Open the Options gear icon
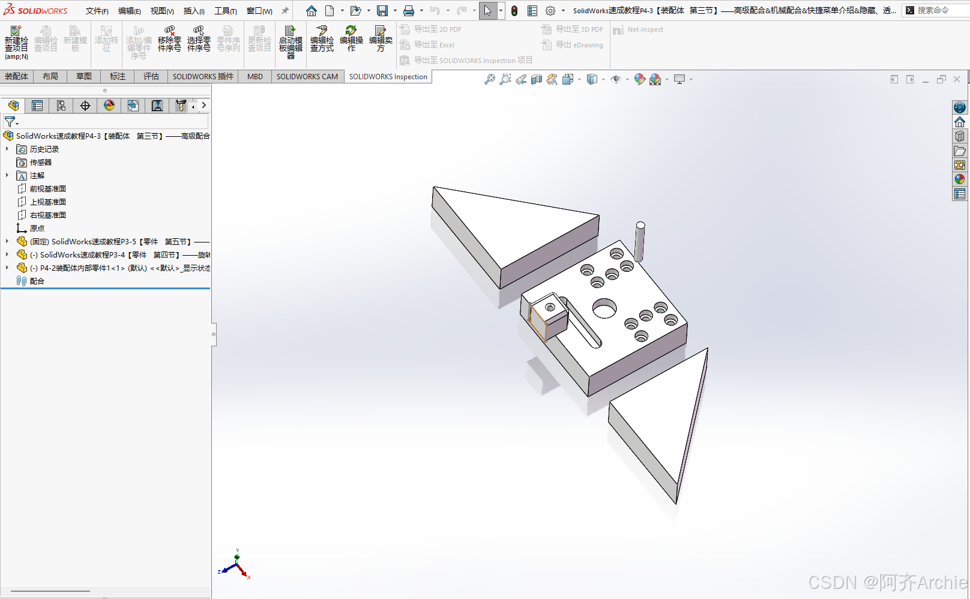 (550, 11)
